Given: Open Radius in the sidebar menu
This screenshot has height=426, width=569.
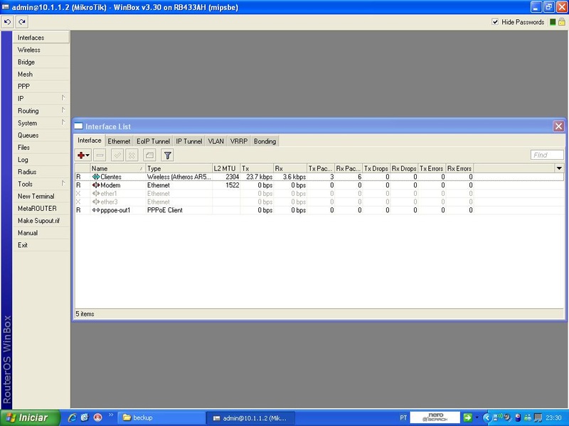Looking at the screenshot, I should coord(41,172).
